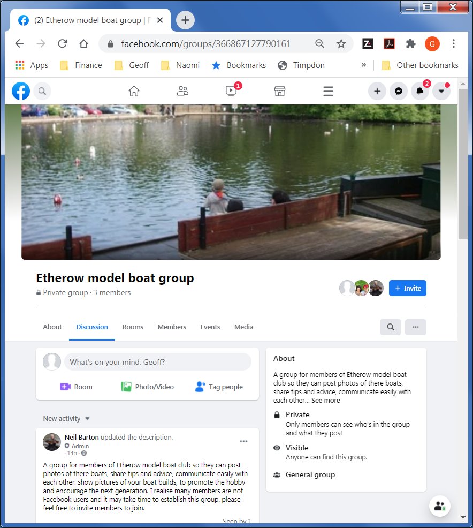Click the Invite button
Screen dimensions: 473x528
click(407, 288)
